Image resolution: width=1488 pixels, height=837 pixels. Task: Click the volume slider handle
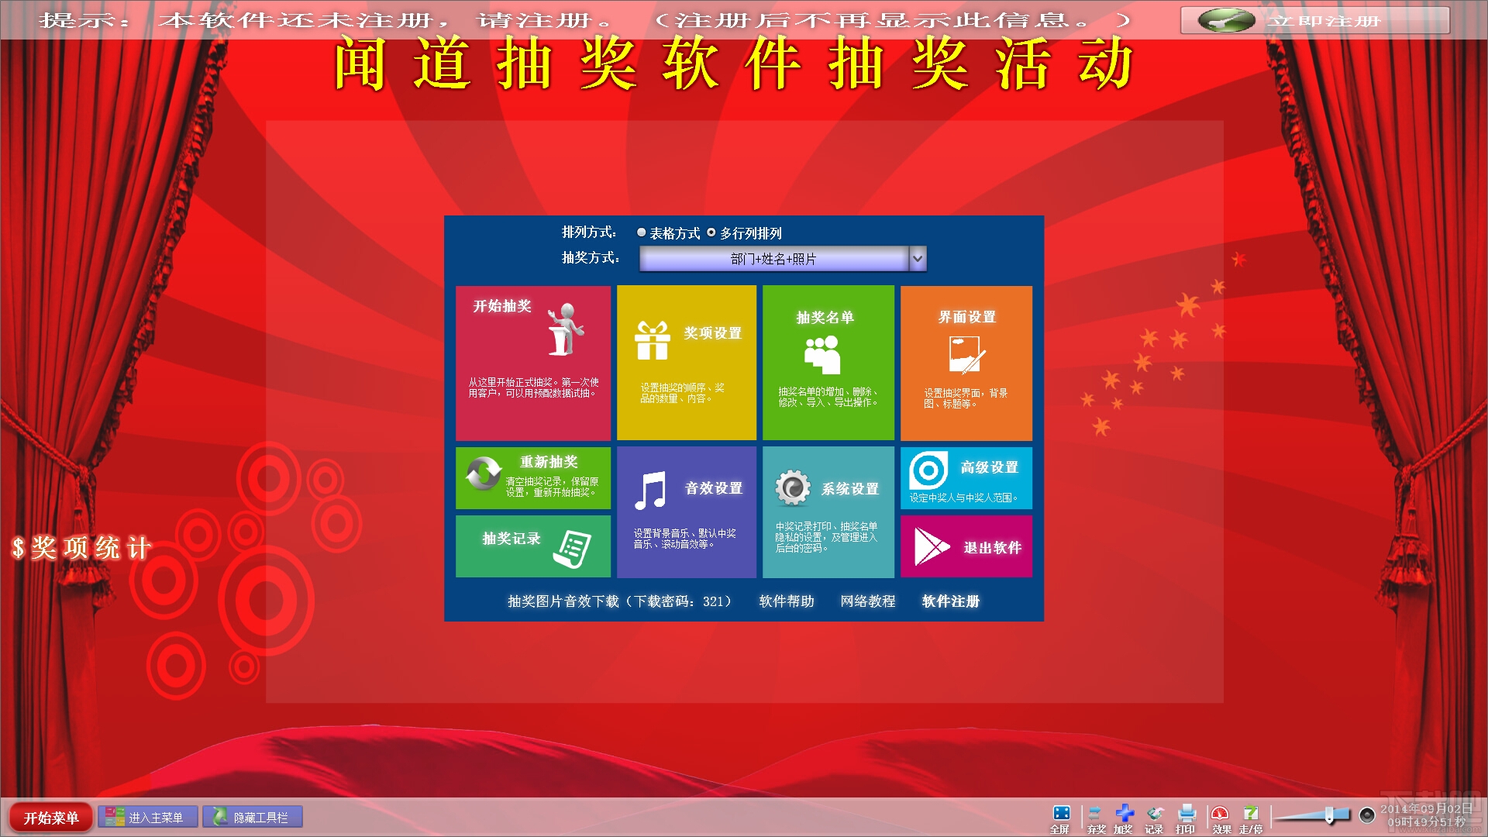pos(1329,815)
